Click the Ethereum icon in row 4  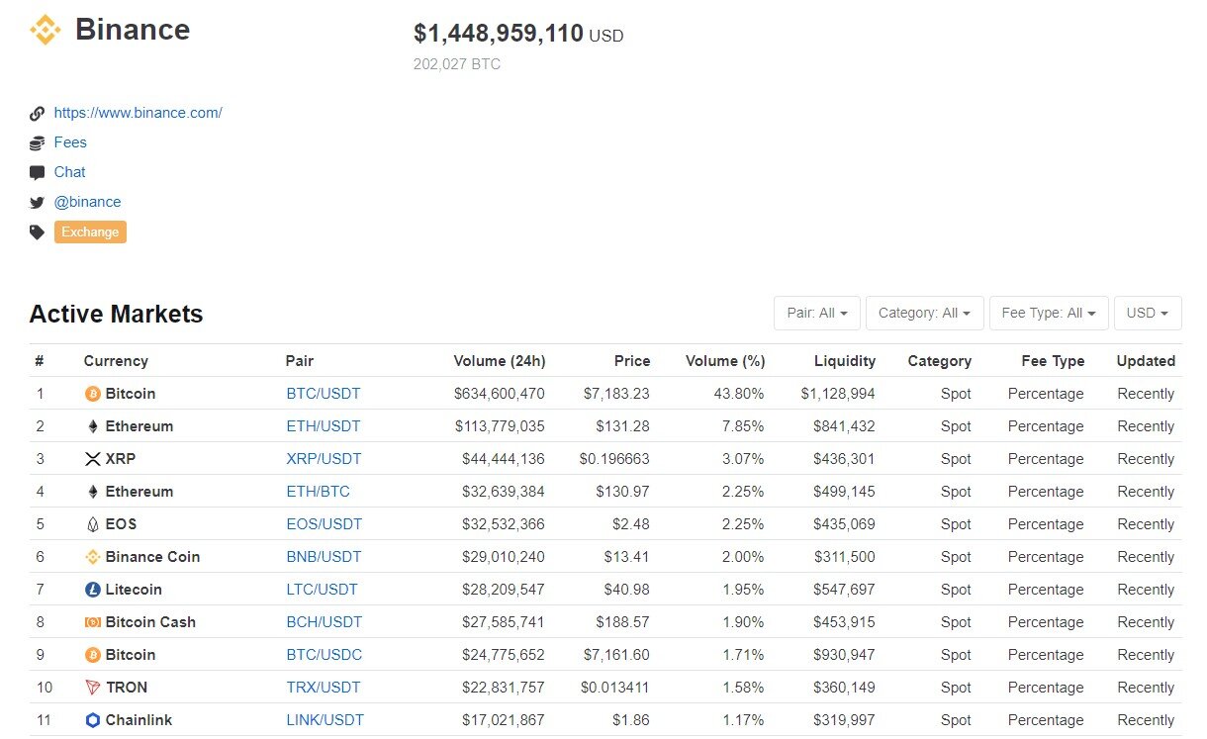pos(93,492)
